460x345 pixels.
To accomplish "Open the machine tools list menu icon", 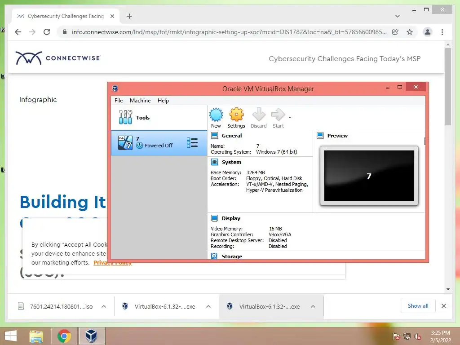I will (192, 143).
